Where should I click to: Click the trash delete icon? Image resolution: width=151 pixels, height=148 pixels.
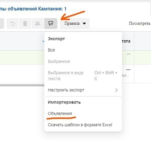tap(25, 24)
